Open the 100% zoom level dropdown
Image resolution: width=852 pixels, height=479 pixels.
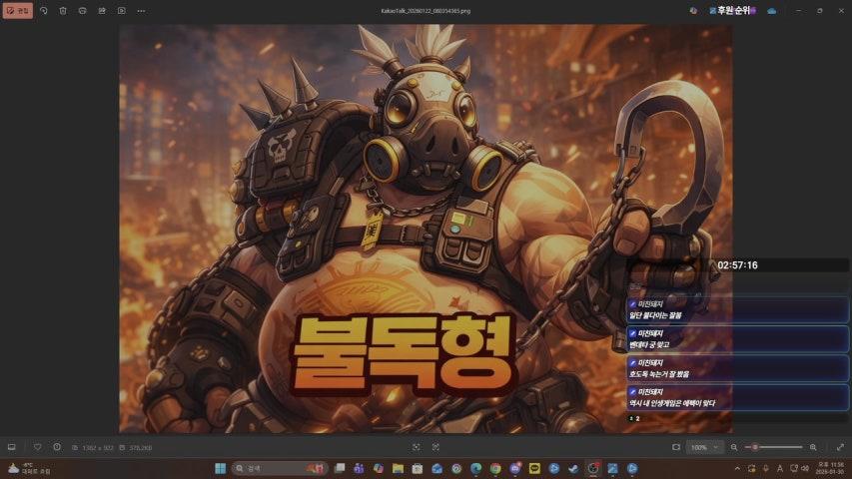(704, 447)
